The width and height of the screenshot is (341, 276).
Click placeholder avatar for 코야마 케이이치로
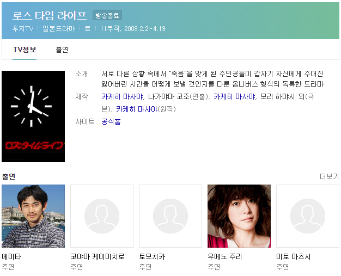tap(102, 216)
